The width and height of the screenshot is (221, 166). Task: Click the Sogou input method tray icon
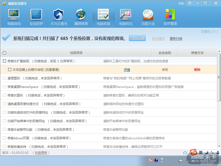point(151,160)
